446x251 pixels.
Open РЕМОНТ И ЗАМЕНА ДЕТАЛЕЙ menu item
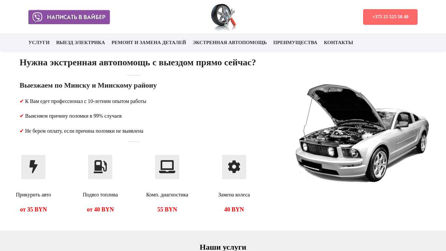point(149,42)
